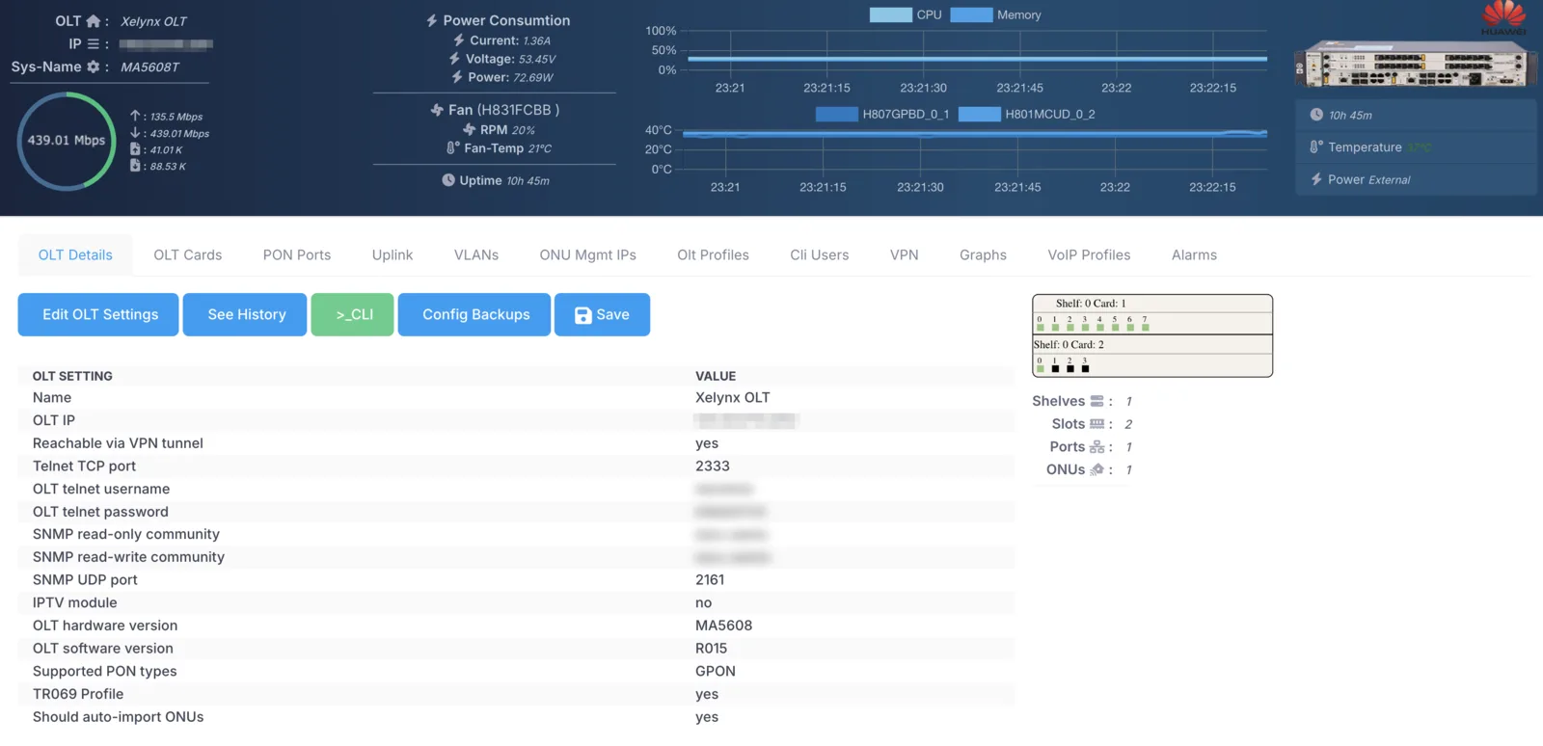1543x746 pixels.
Task: Click the clock icon beside 10h 45m on right card
Action: point(1316,115)
